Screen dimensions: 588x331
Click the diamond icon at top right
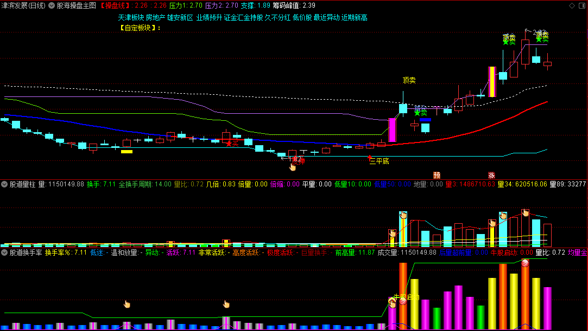[572, 5]
